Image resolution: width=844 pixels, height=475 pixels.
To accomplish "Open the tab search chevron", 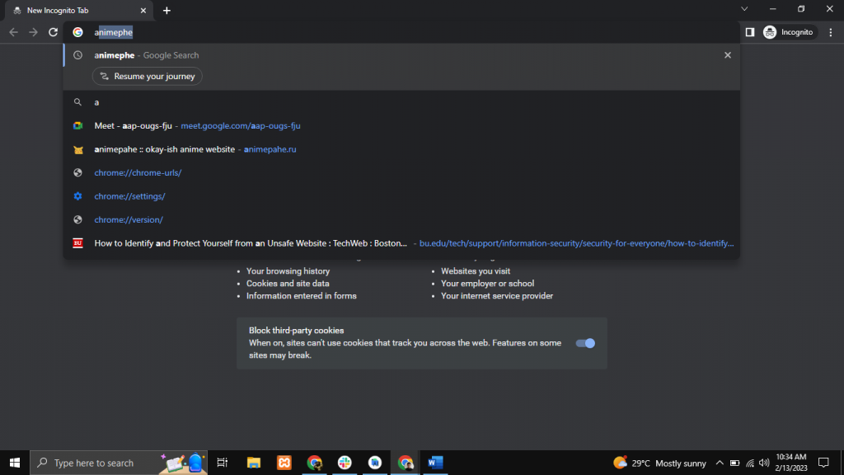I will (x=744, y=8).
